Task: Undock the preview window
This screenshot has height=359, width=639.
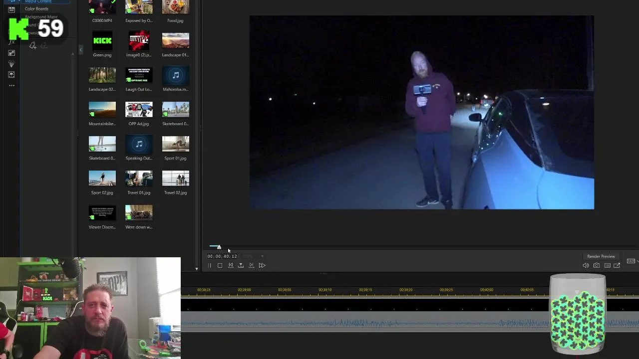Action: [x=617, y=265]
